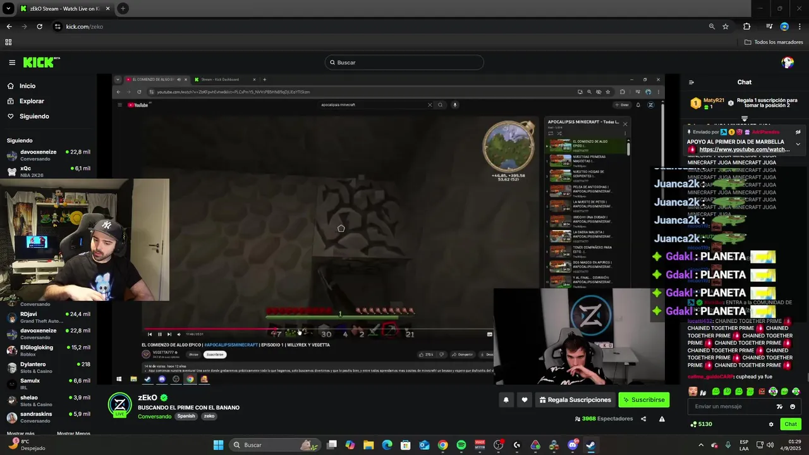This screenshot has width=809, height=455.
Task: Open Discord from taskbar
Action: [573, 445]
